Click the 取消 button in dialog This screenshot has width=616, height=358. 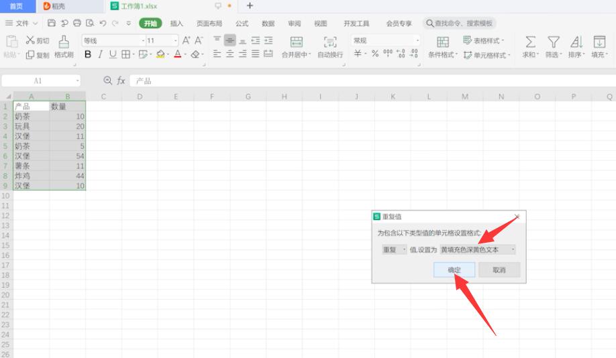499,270
